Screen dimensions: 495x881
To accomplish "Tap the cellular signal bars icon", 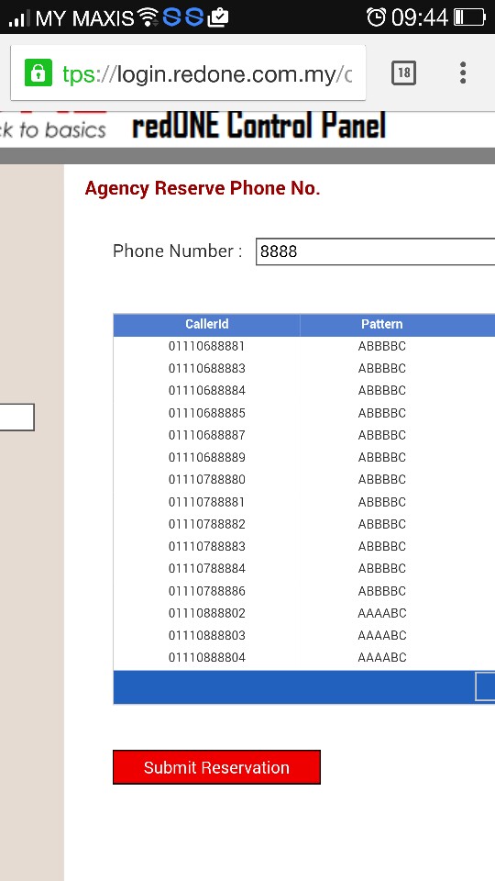I will pyautogui.click(x=19, y=18).
